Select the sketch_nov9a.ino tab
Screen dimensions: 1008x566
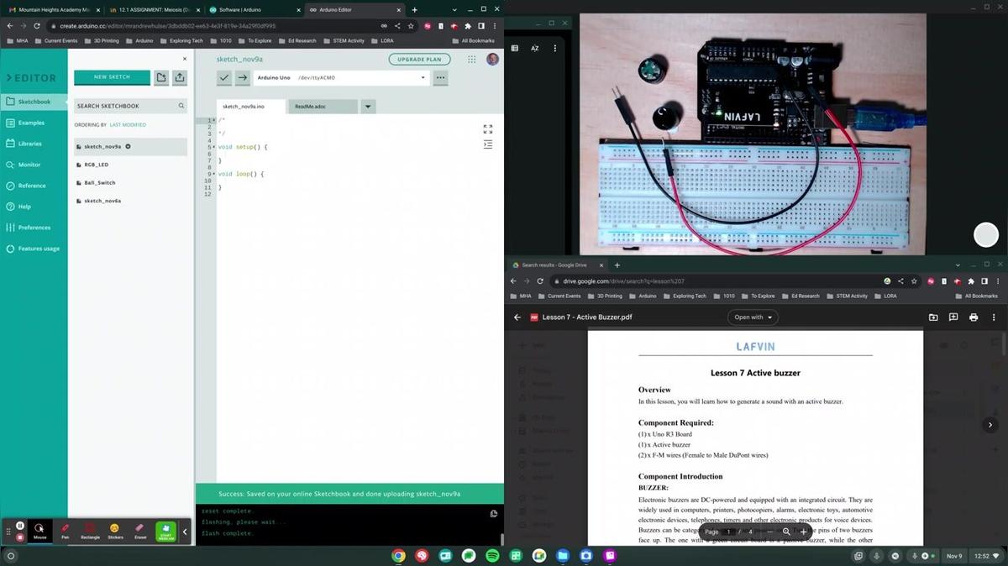[252, 107]
